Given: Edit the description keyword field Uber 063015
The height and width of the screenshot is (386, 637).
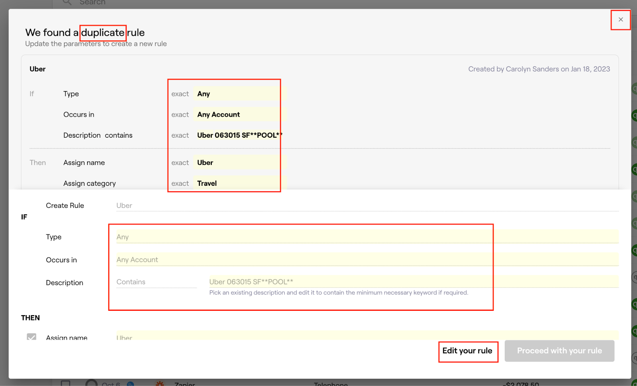Looking at the screenshot, I should [414, 282].
